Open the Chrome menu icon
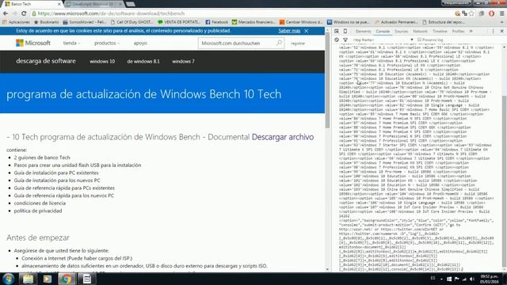 tap(501, 13)
